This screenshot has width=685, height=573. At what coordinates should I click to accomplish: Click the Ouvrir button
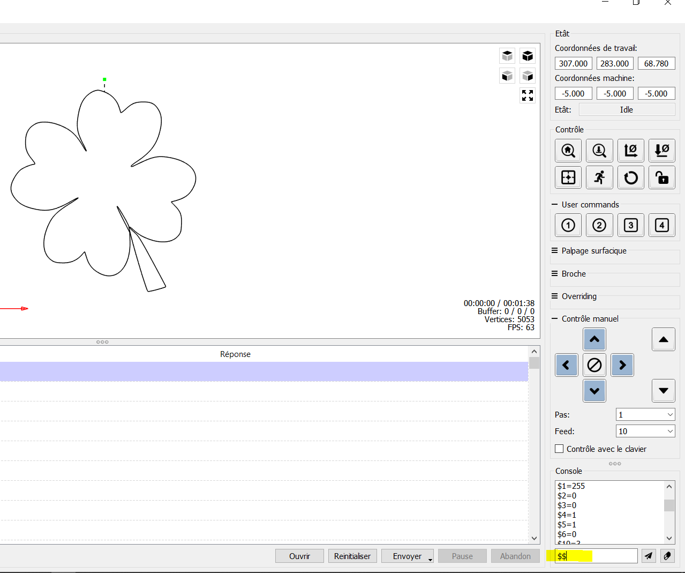(x=299, y=556)
